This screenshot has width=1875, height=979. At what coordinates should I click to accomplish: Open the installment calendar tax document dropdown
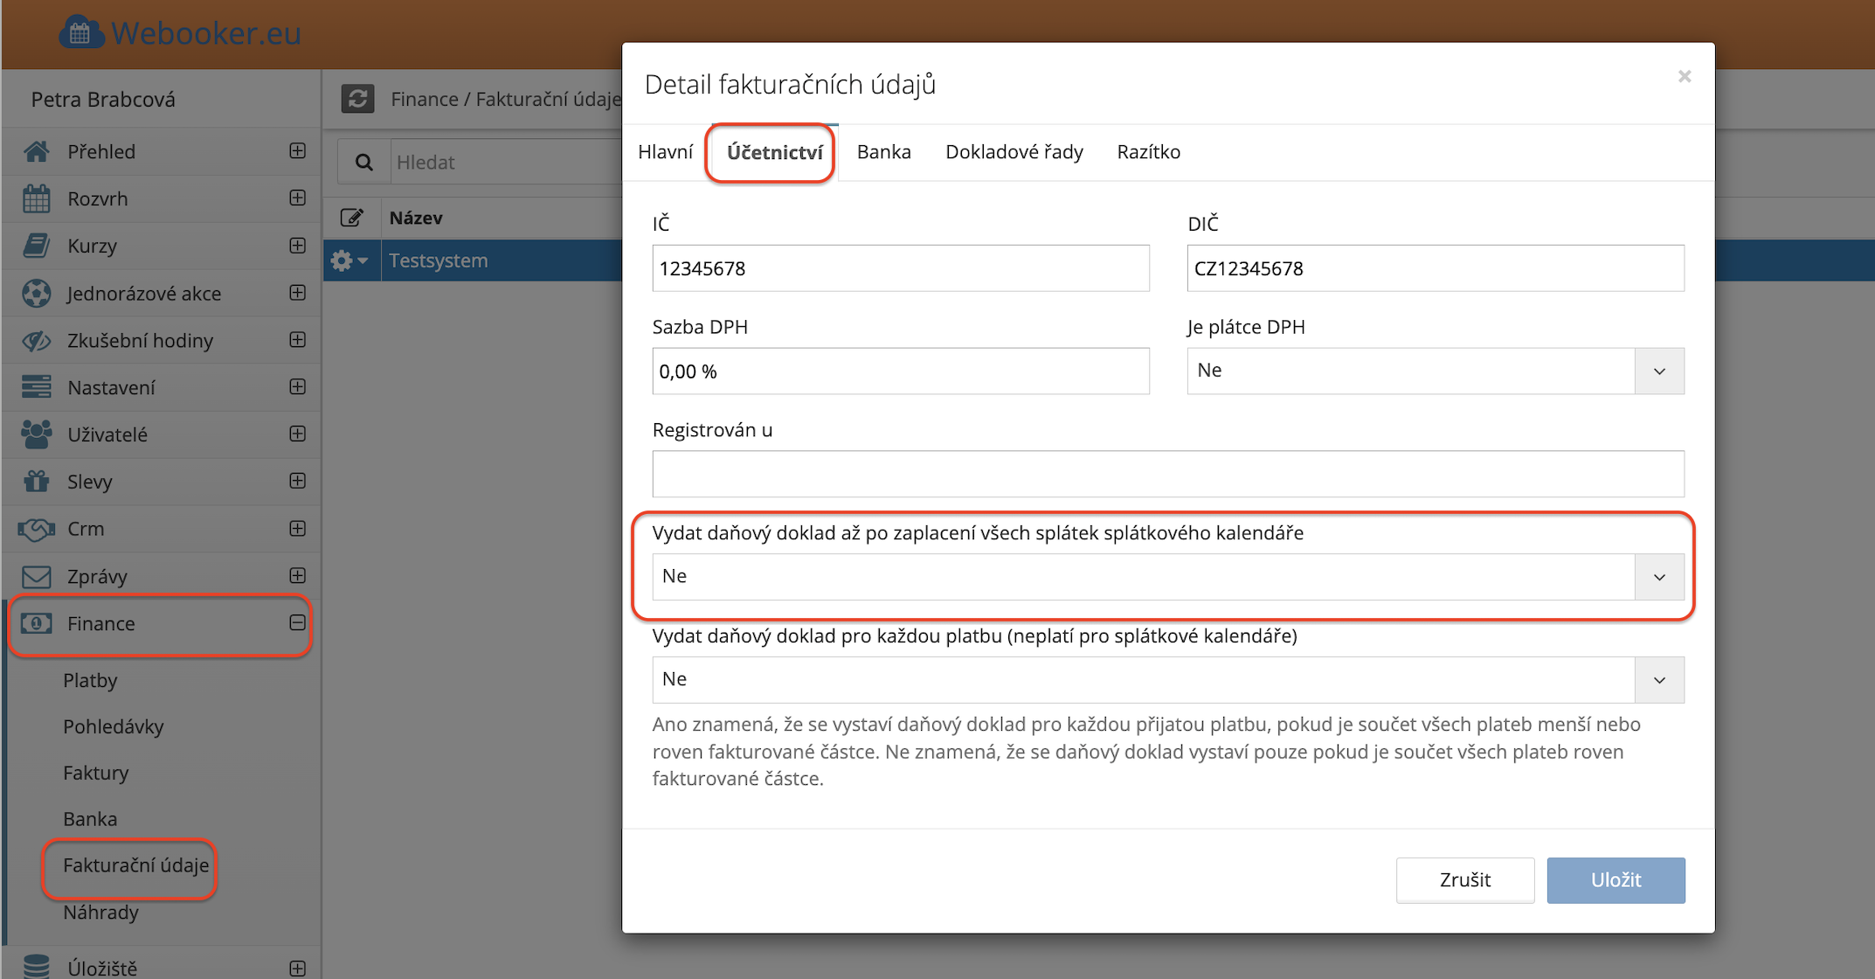click(1657, 577)
